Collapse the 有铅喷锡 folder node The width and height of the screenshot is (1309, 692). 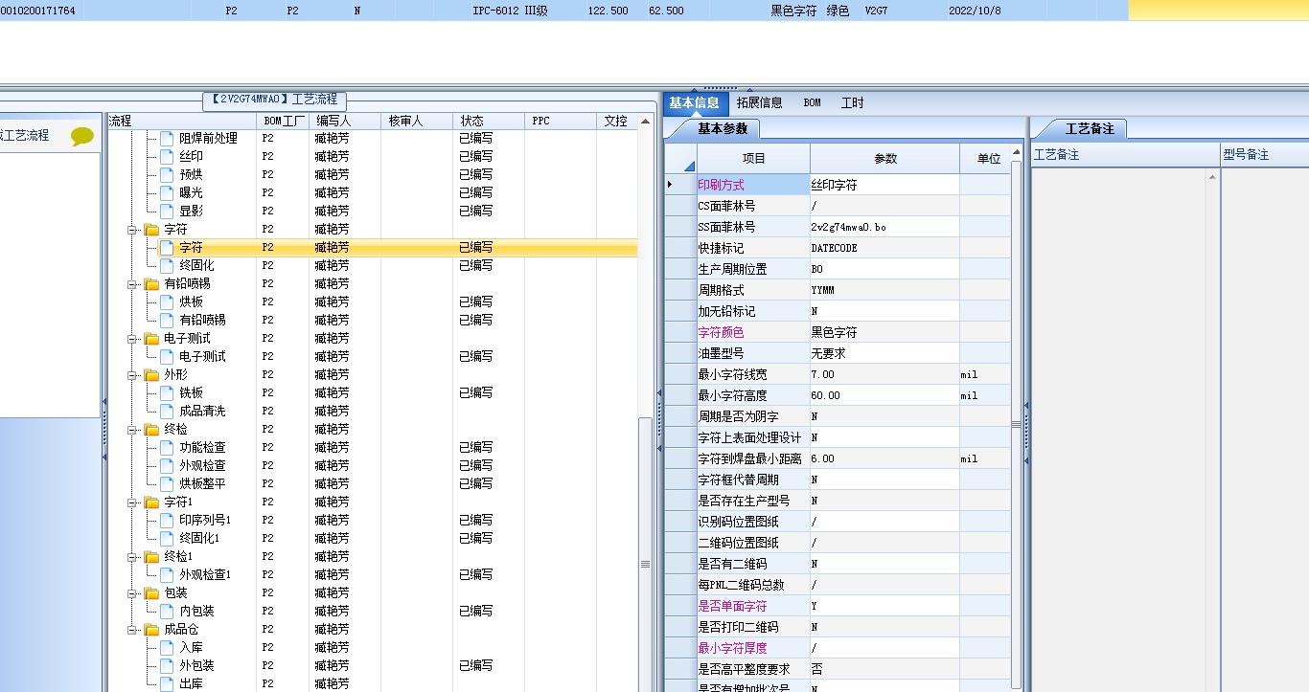point(132,284)
